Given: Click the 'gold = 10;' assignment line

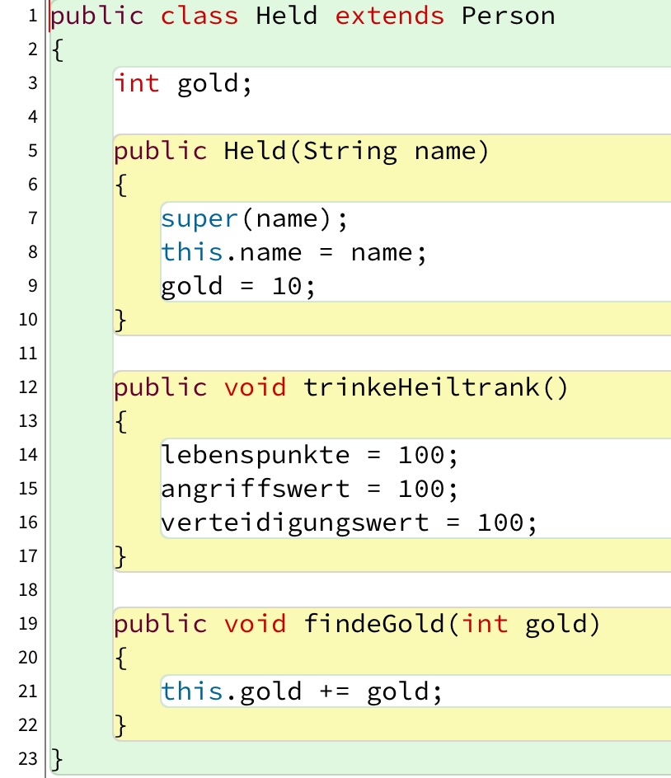Looking at the screenshot, I should pos(238,286).
